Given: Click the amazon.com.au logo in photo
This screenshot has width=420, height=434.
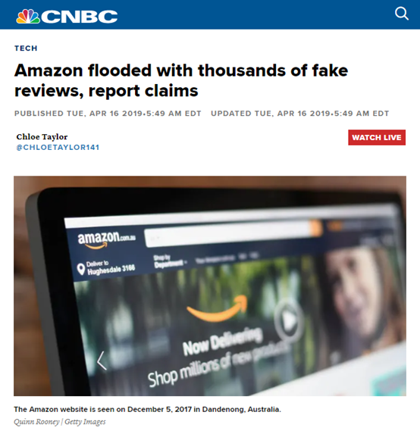Looking at the screenshot, I should pos(106,239).
